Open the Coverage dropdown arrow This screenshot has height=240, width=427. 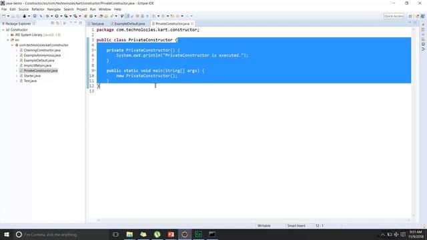tap(70, 16)
